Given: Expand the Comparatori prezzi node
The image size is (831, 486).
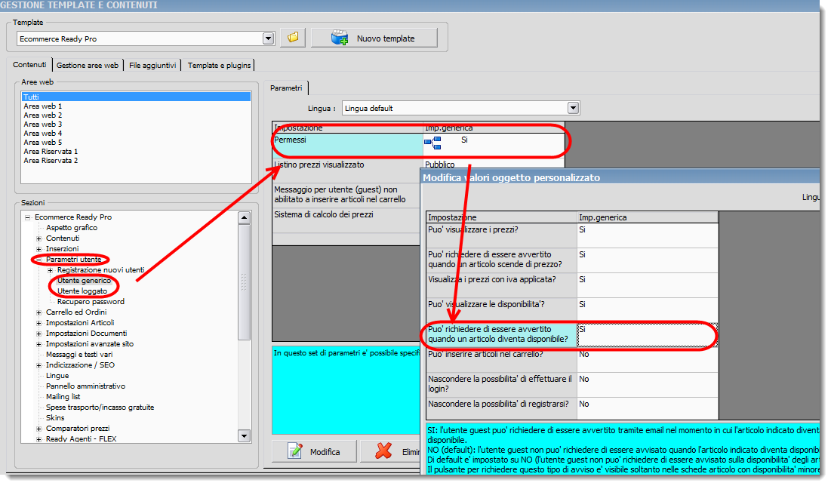Looking at the screenshot, I should [38, 429].
